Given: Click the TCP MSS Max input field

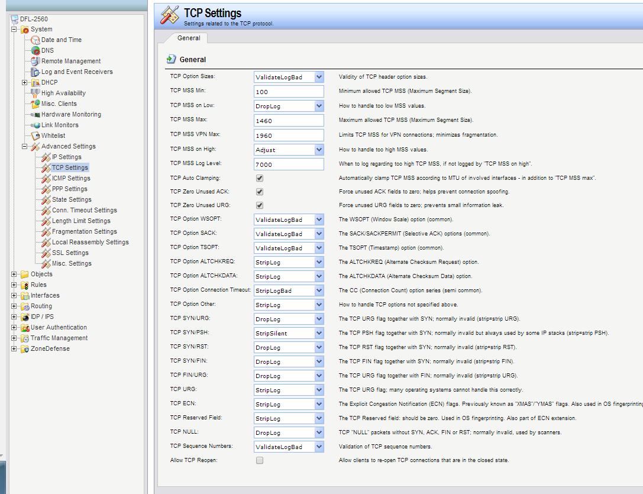Looking at the screenshot, I should (289, 120).
